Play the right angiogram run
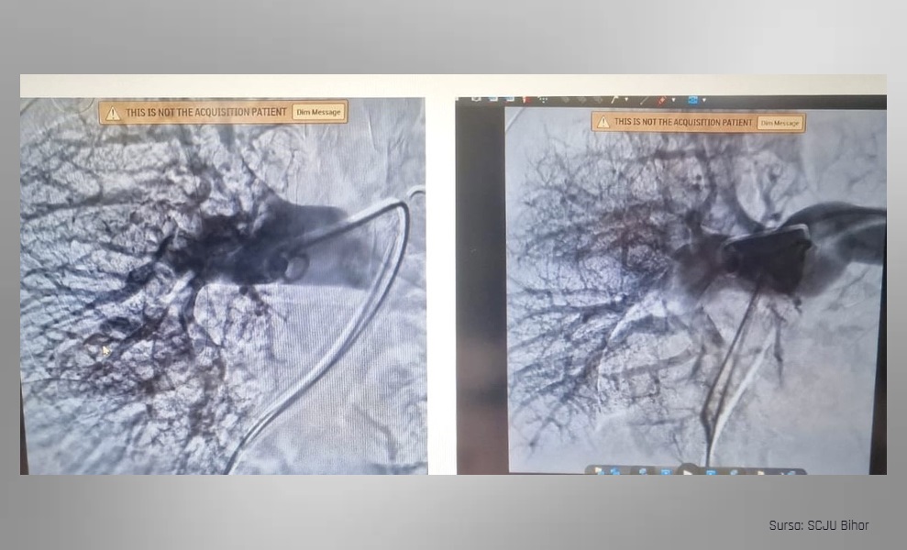The image size is (907, 550). point(687,471)
